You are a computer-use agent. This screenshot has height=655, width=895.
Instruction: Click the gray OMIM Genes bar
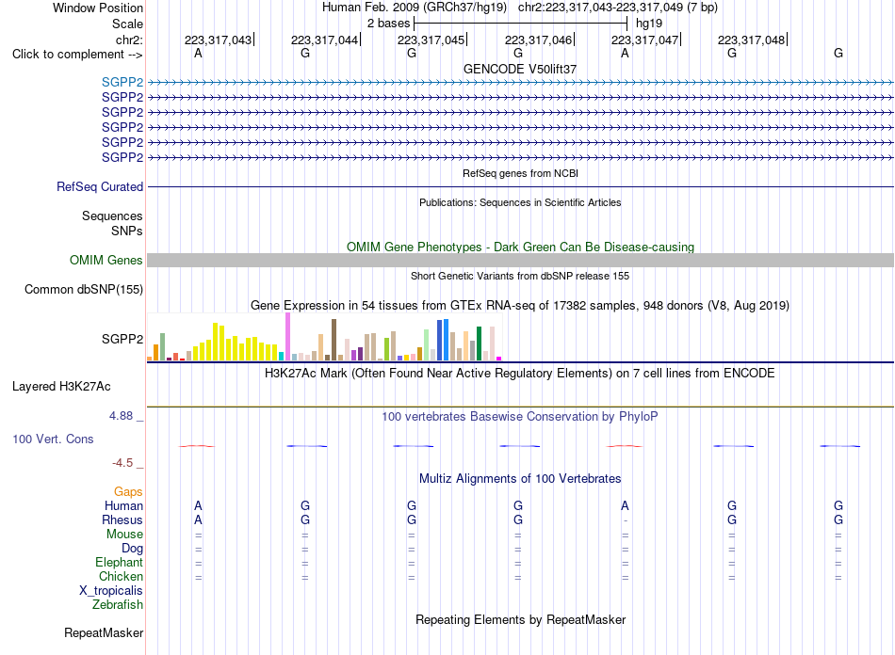click(520, 261)
